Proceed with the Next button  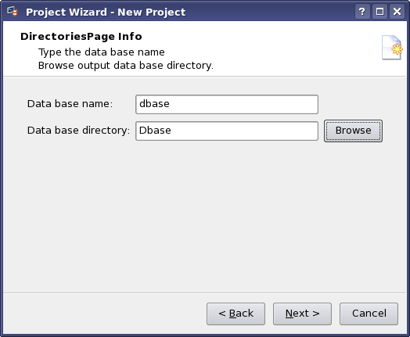[302, 314]
